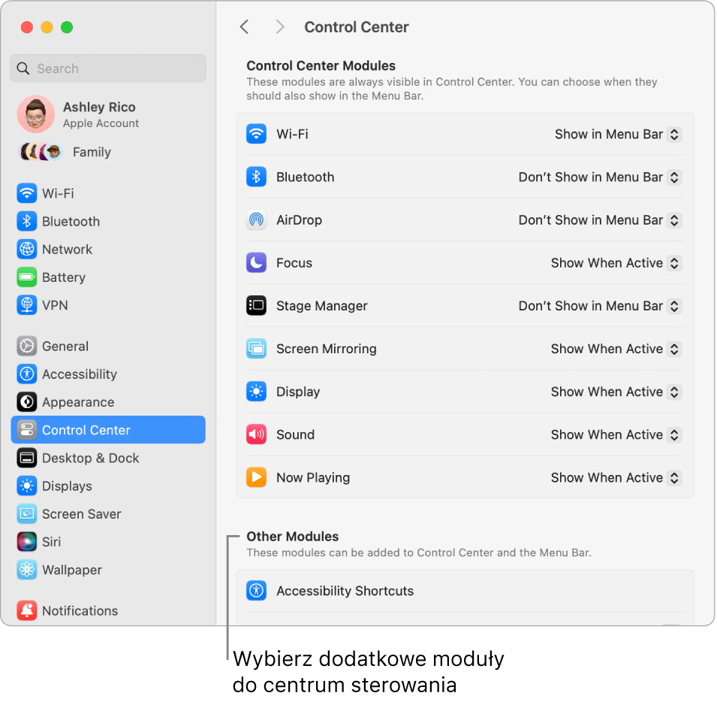717x702 pixels.
Task: Select Accessibility label in sidebar
Action: [x=80, y=374]
